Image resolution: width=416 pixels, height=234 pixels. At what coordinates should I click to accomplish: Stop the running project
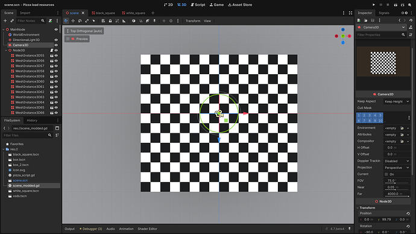pos(388,5)
